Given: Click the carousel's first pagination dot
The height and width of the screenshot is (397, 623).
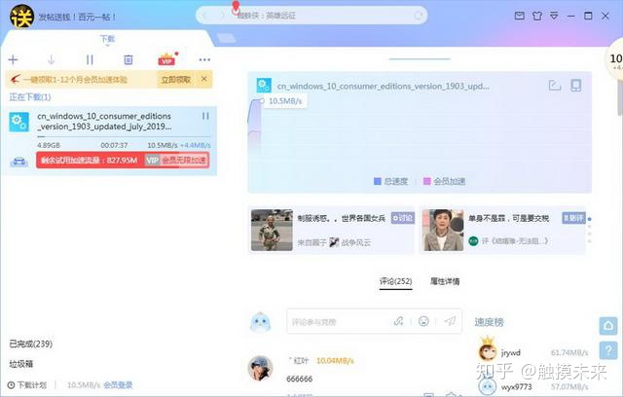Looking at the screenshot, I should point(590,219).
